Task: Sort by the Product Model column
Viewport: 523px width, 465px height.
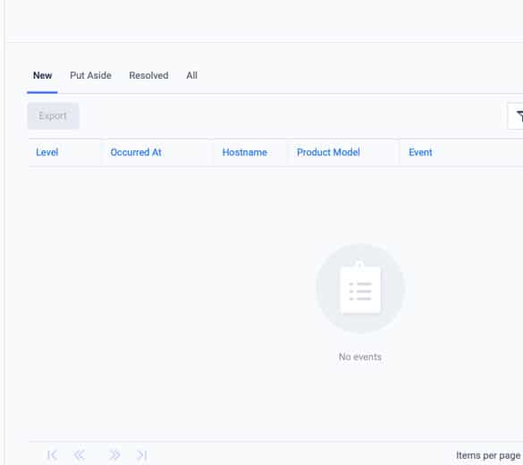Action: [328, 152]
